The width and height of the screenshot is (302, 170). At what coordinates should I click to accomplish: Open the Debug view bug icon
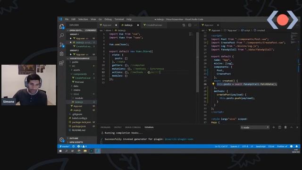pyautogui.click(x=62, y=54)
